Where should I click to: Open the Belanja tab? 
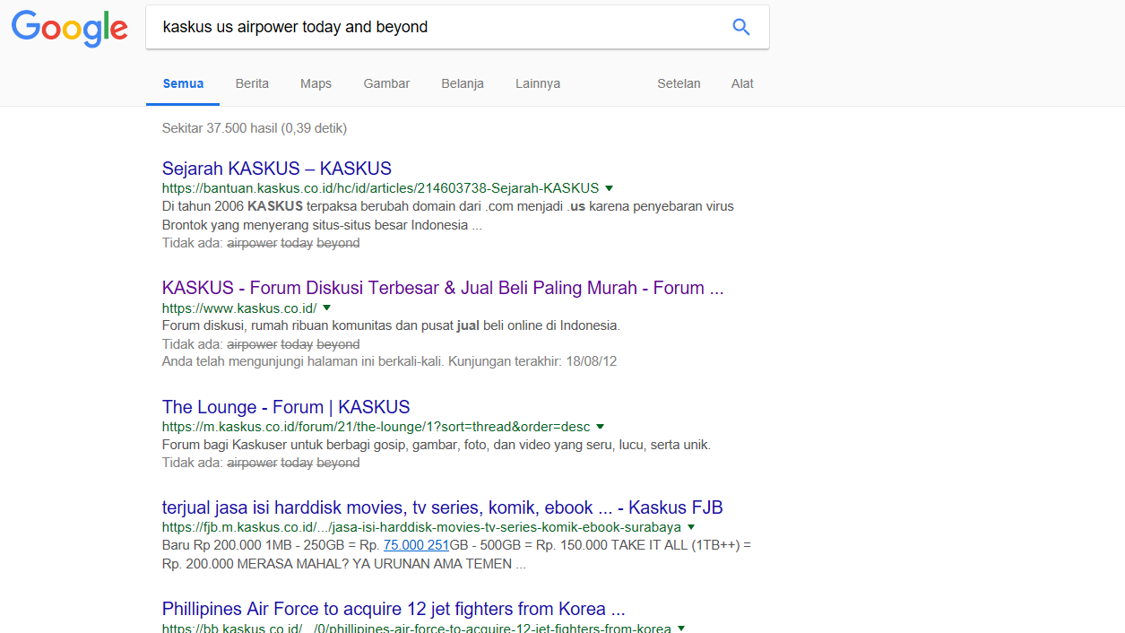pos(463,83)
